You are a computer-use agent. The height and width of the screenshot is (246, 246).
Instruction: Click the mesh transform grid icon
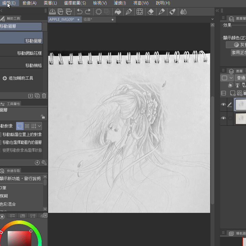coord(140,12)
